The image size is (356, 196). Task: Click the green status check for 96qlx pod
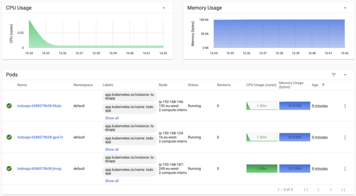click(9, 106)
